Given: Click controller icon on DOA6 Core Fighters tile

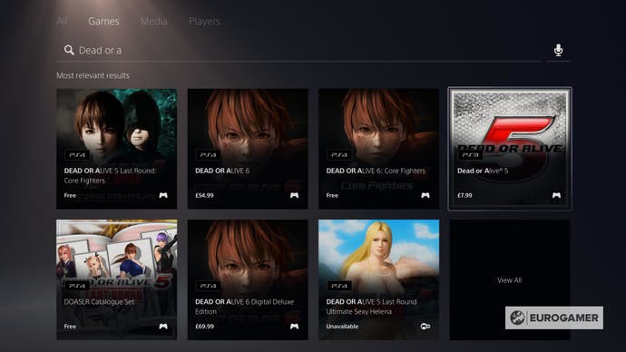Looking at the screenshot, I should click(x=425, y=195).
